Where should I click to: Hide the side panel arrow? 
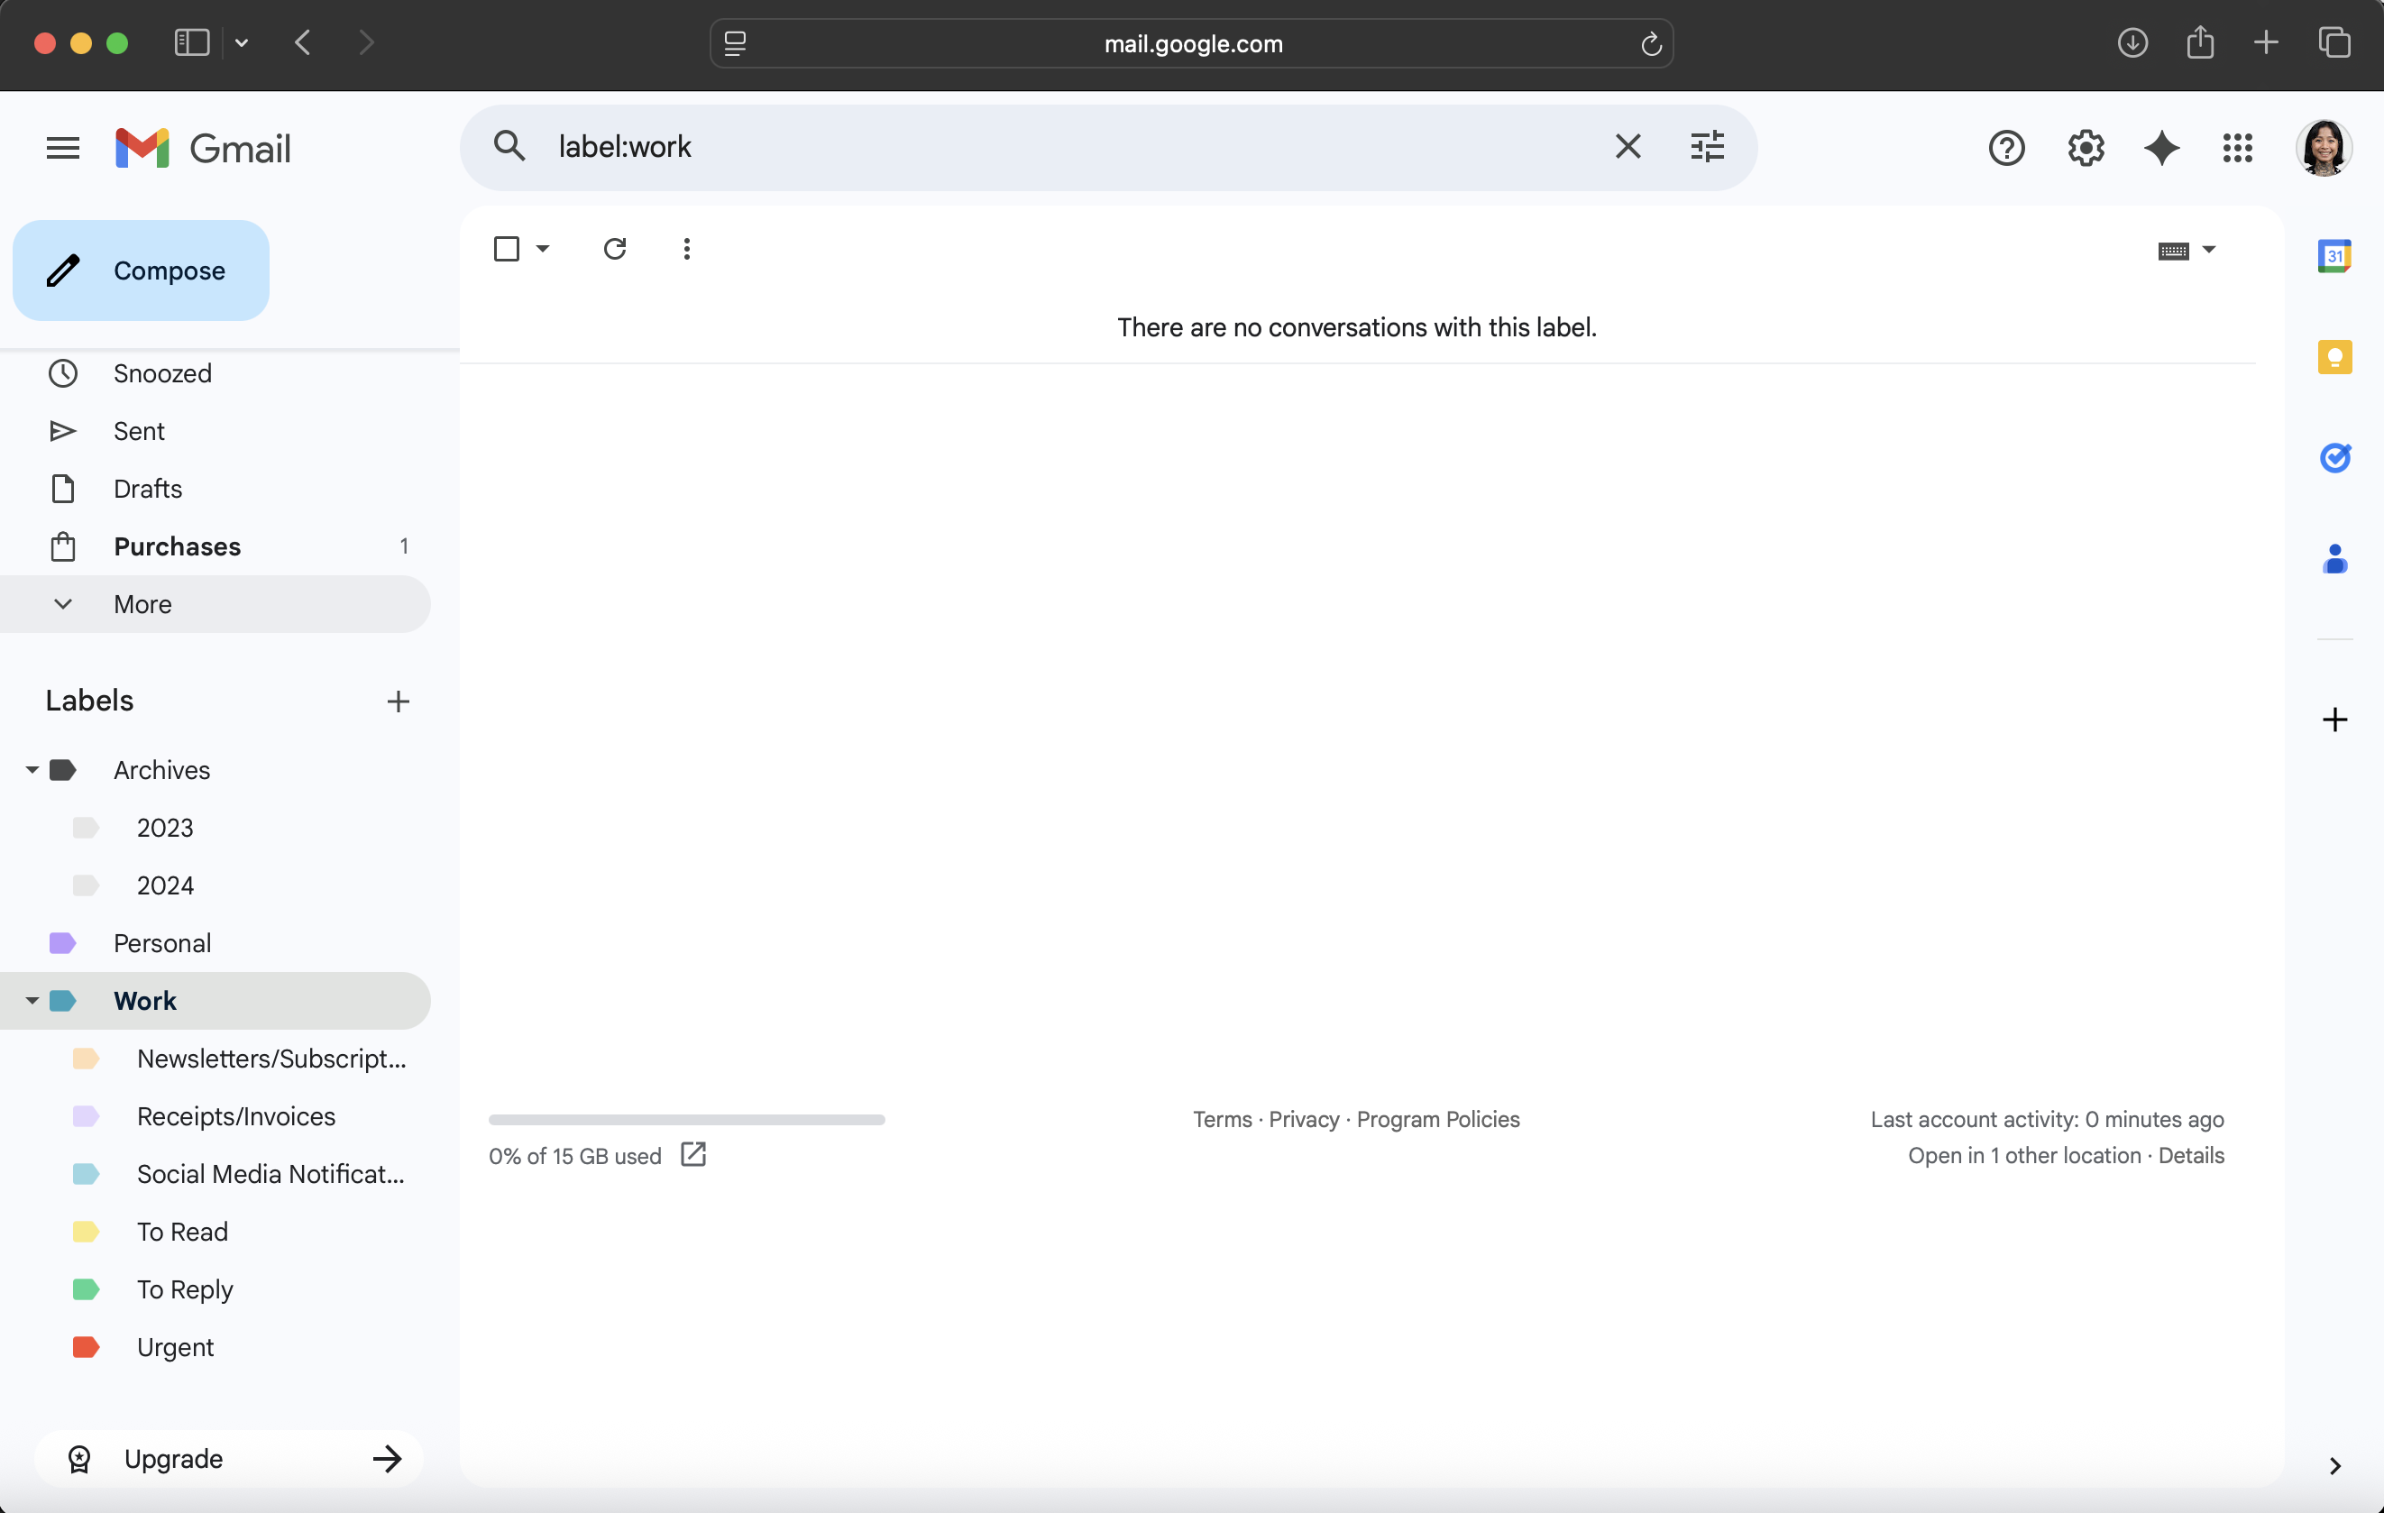2334,1465
